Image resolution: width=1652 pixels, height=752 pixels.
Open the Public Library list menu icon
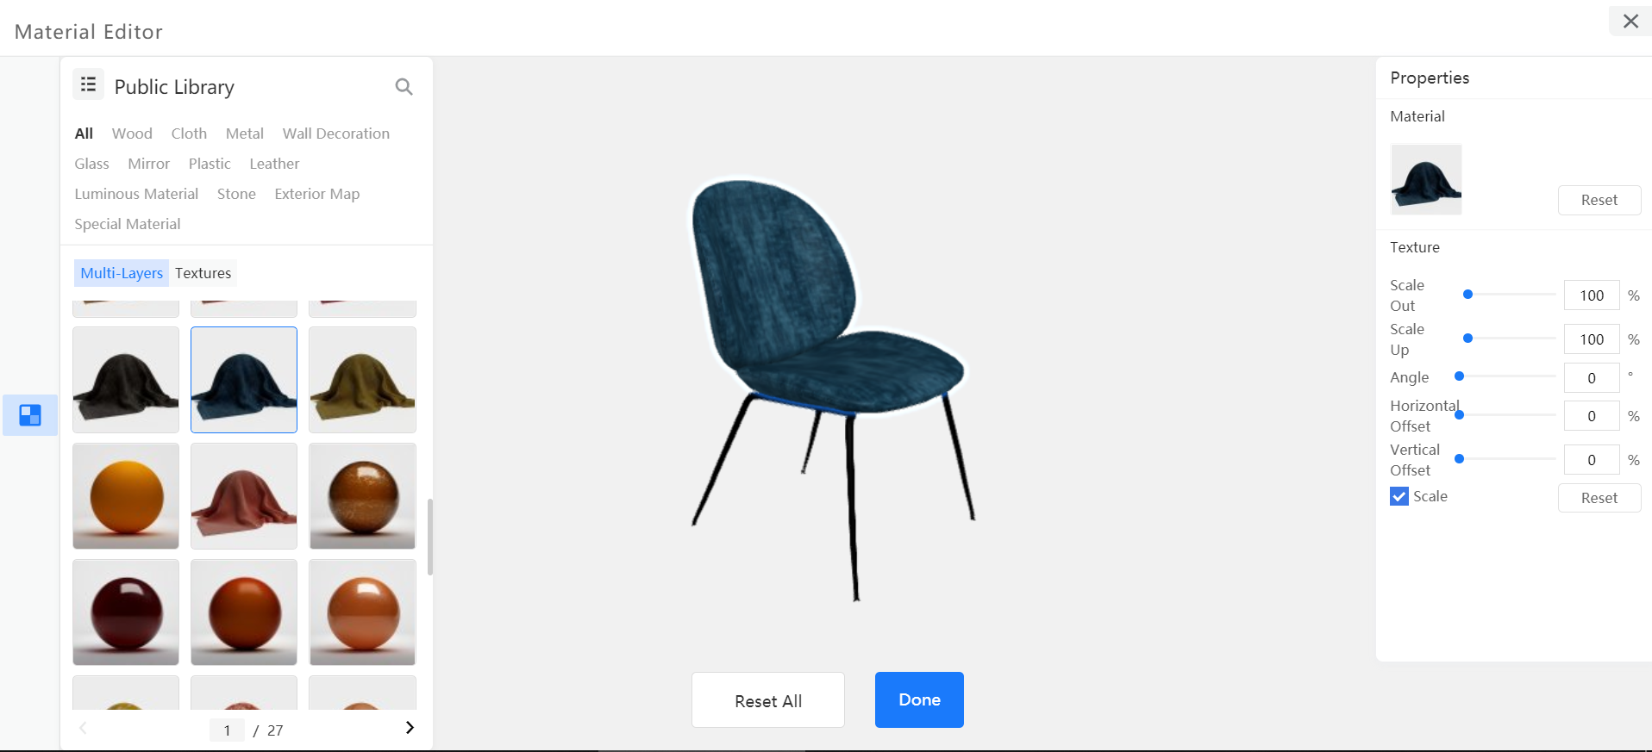point(88,84)
